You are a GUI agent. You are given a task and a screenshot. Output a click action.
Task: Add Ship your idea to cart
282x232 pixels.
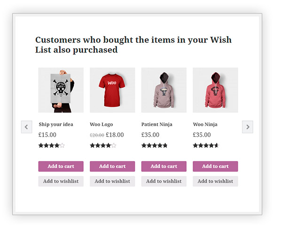pyautogui.click(x=61, y=166)
